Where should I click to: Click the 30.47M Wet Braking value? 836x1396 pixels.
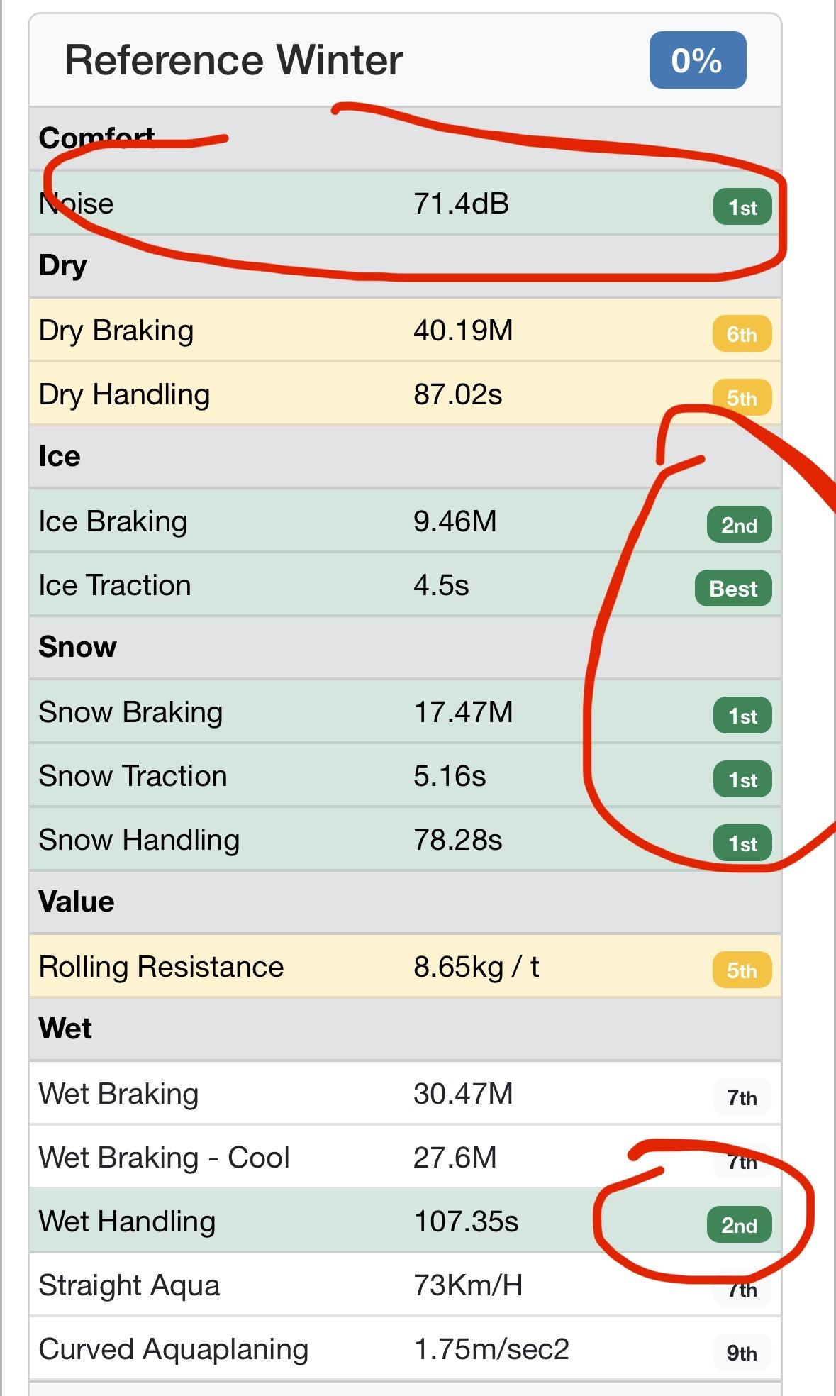(x=463, y=1094)
